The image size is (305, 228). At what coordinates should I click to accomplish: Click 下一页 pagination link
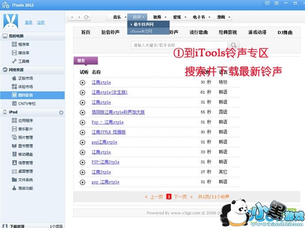(x=180, y=197)
